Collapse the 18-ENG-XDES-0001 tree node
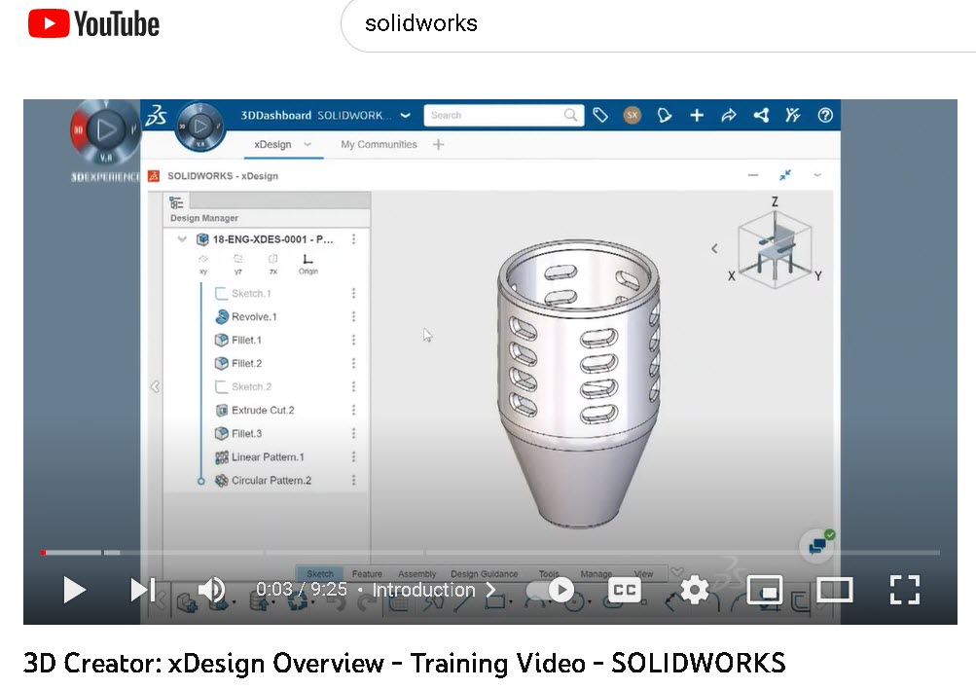The image size is (976, 689). pos(182,238)
